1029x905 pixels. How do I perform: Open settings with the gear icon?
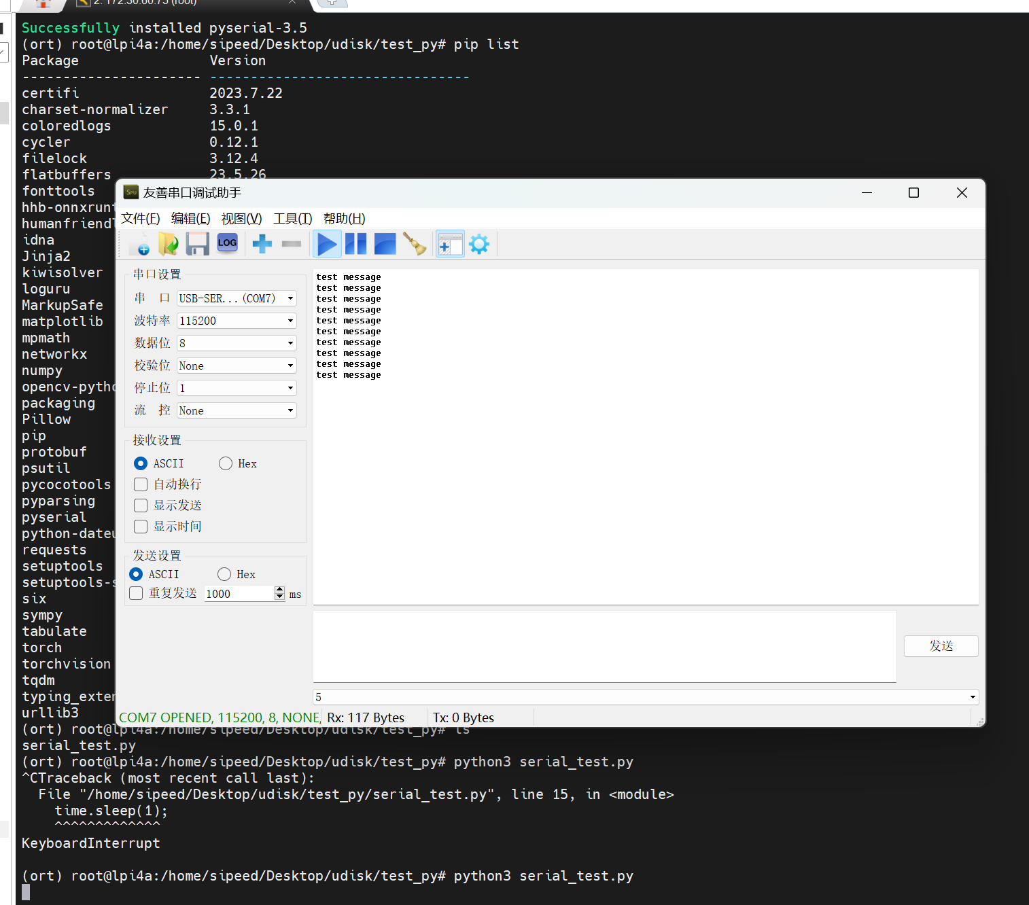pos(479,244)
